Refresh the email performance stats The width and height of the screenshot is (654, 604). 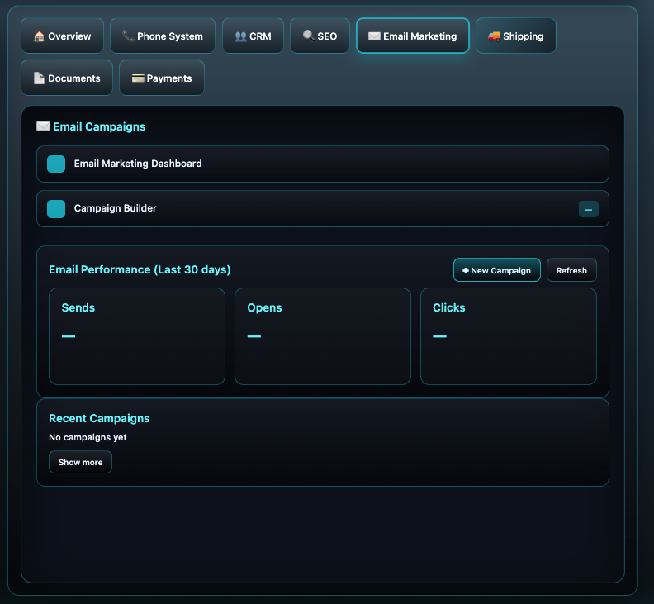coord(571,270)
